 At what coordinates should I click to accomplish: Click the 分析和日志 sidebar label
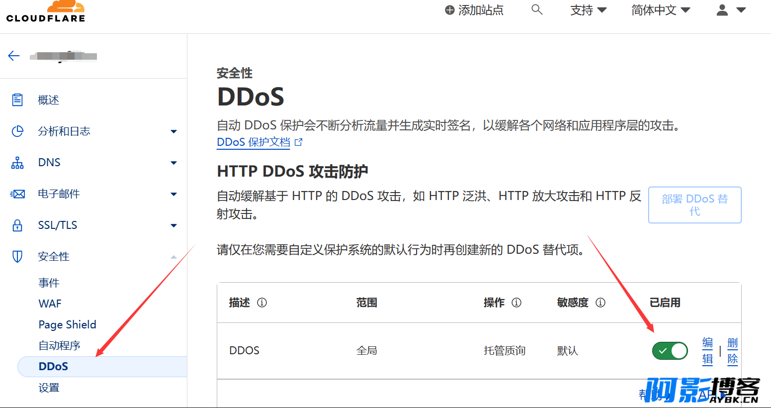pos(64,131)
